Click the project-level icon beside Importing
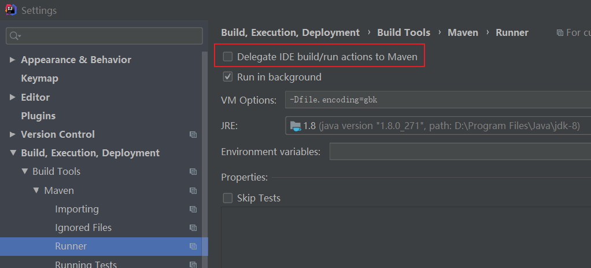Viewport: 591px width, 268px height. [x=193, y=209]
